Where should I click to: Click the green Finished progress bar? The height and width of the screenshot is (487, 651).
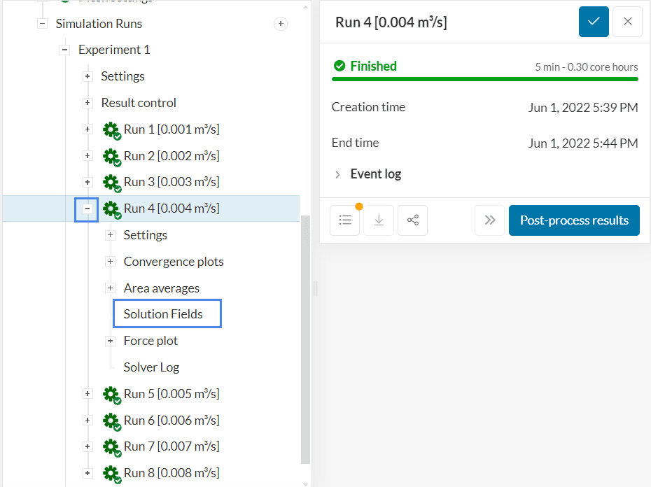(484, 79)
